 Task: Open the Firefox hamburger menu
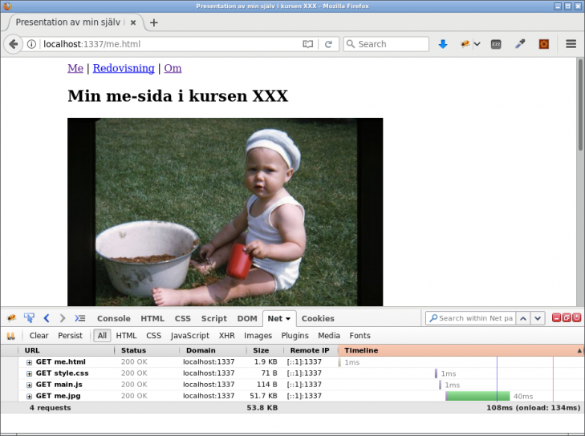point(571,44)
